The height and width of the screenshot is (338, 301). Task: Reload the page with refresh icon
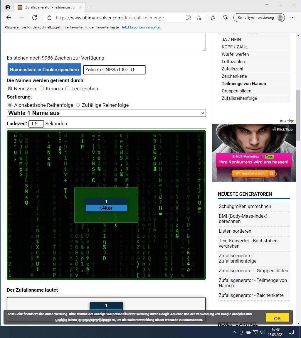tap(35, 18)
